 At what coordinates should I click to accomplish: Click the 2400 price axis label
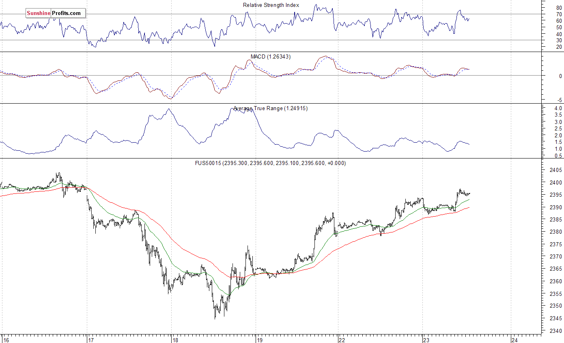[x=556, y=183]
